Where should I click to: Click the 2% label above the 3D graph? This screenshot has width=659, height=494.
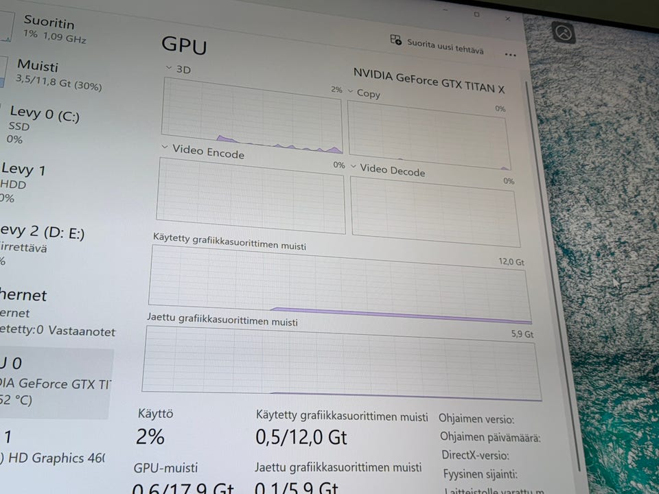(x=336, y=89)
